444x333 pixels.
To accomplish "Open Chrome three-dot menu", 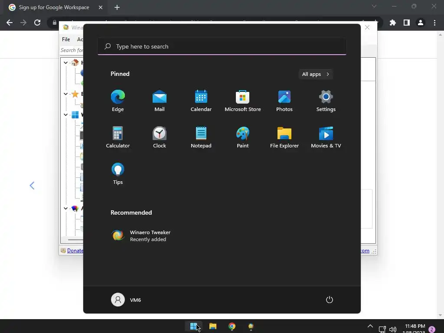I will point(434,23).
